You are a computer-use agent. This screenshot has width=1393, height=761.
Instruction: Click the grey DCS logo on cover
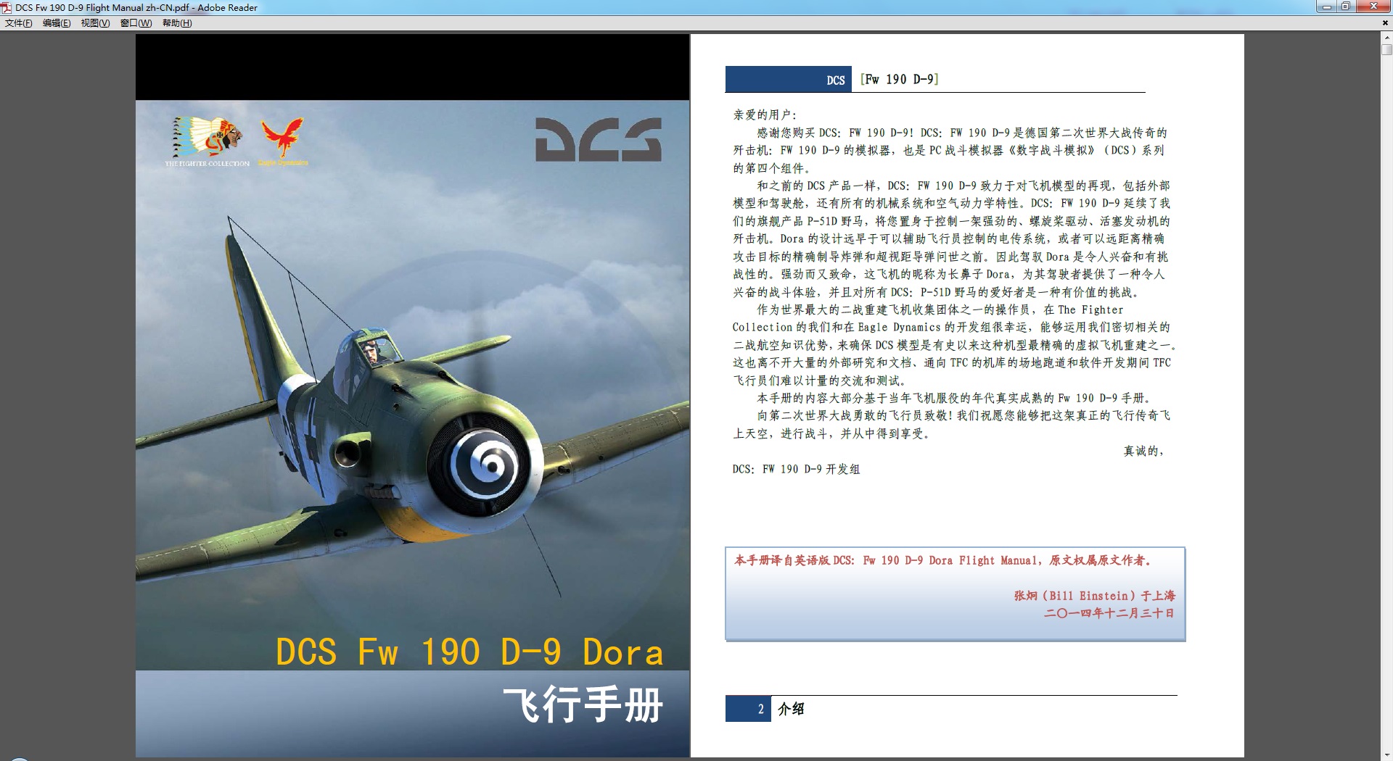point(598,139)
